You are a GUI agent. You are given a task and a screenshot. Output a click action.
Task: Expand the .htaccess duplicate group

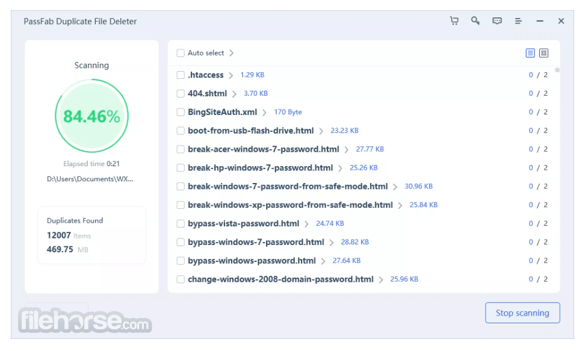(x=231, y=75)
